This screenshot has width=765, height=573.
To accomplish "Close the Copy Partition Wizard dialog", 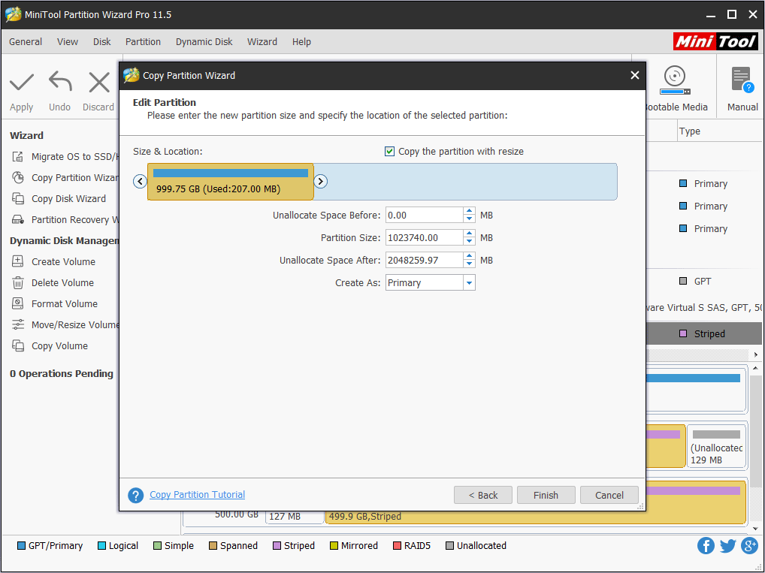I will (635, 75).
